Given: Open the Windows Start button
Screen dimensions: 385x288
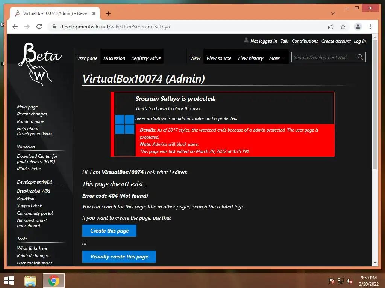Looking at the screenshot, I should coord(9,280).
